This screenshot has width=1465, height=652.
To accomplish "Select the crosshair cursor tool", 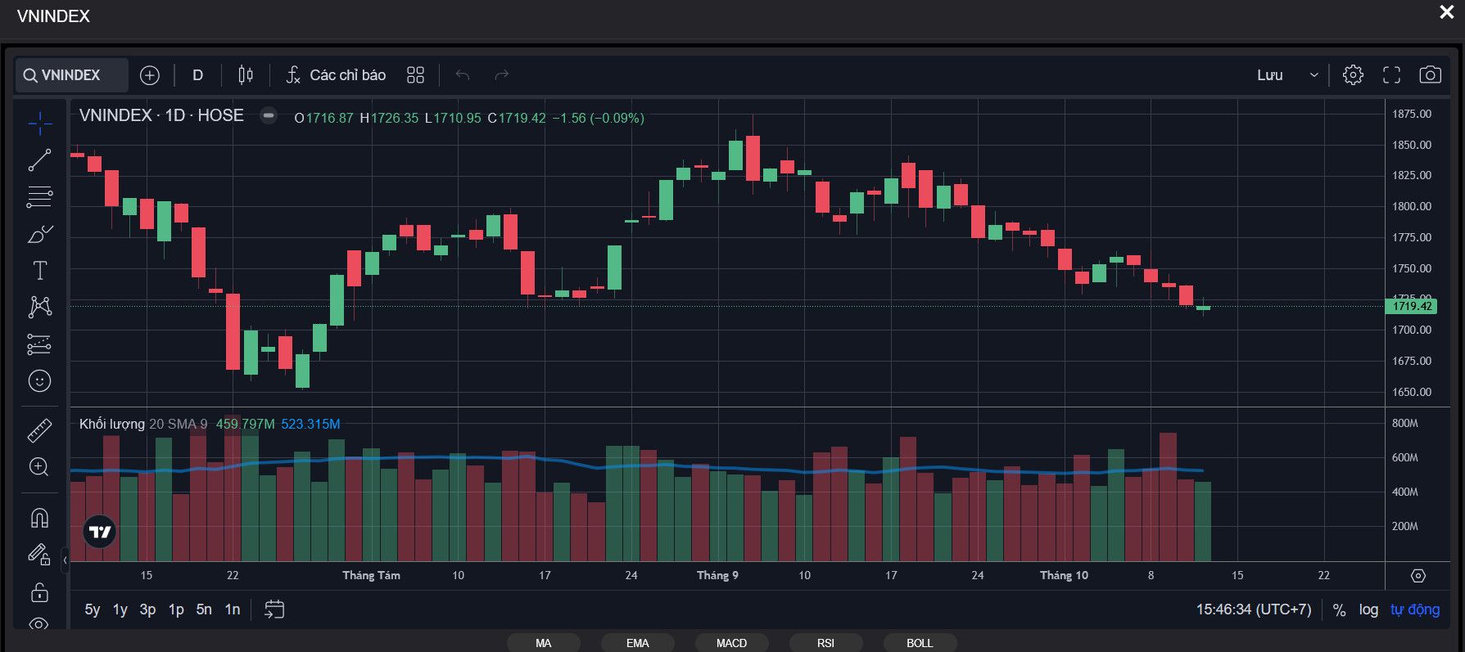I will 39,124.
